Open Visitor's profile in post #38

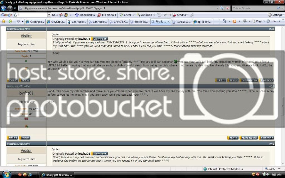coord(26,36)
